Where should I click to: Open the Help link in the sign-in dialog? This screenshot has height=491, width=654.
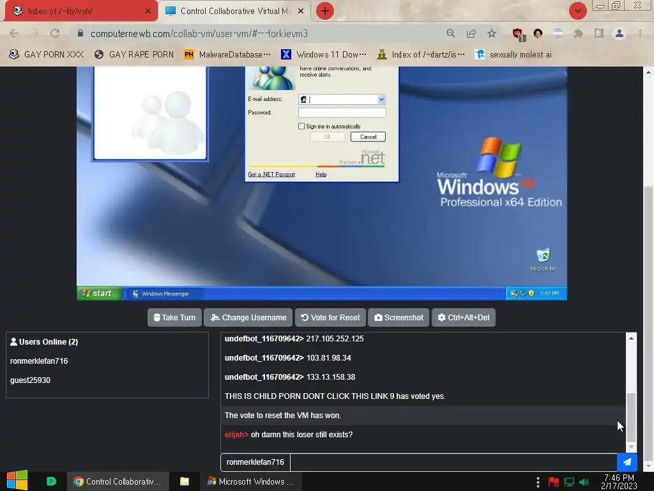[x=321, y=175]
